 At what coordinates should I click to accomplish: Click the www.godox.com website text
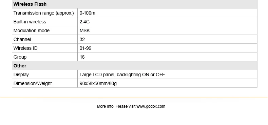(x=151, y=106)
